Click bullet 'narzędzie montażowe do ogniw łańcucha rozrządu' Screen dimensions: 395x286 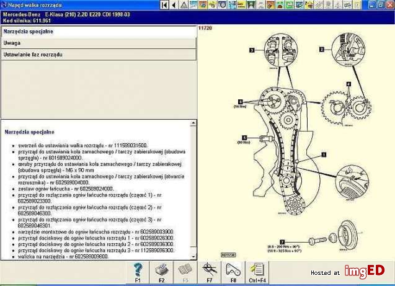click(95, 232)
